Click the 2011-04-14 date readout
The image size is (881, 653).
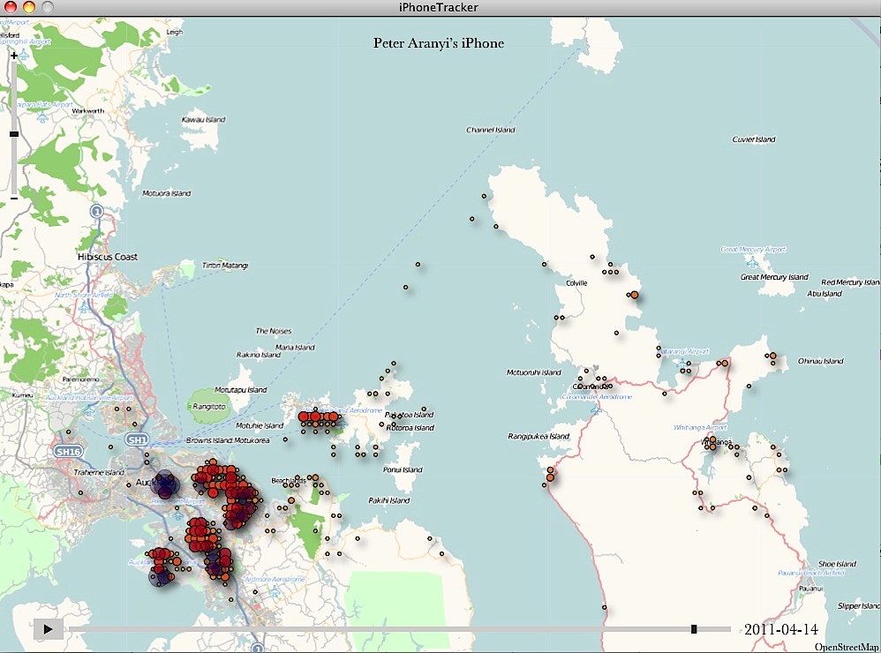coord(781,629)
